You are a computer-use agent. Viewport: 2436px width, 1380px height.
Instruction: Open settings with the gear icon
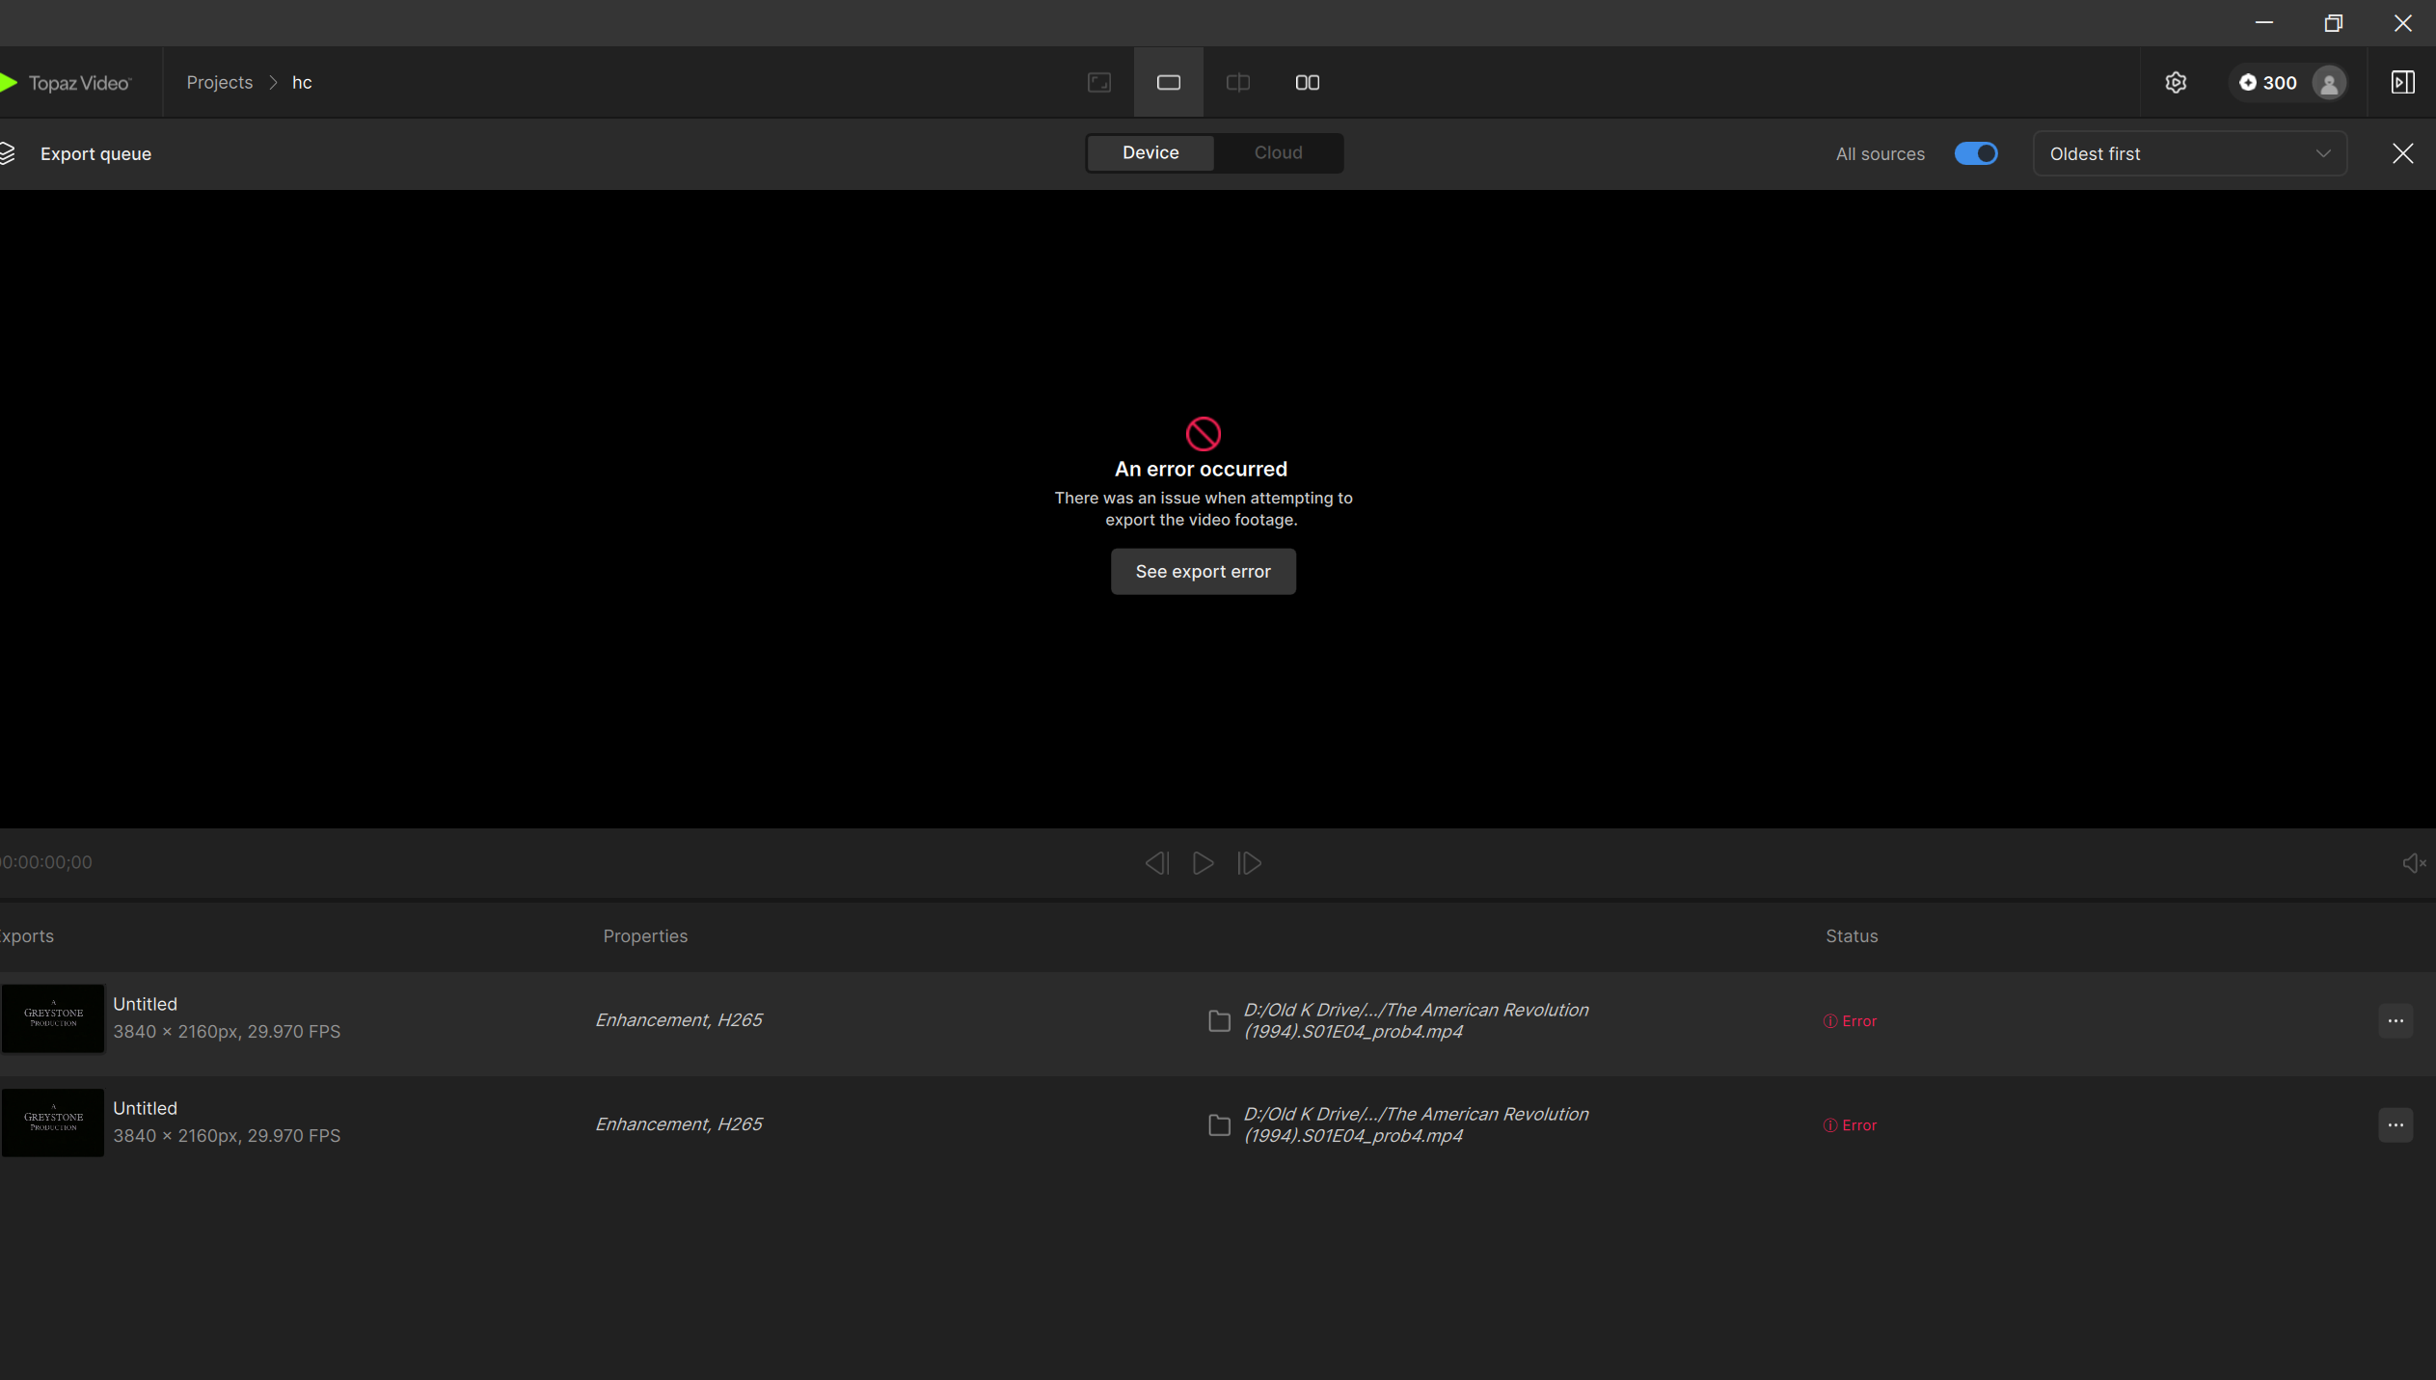coord(2175,83)
